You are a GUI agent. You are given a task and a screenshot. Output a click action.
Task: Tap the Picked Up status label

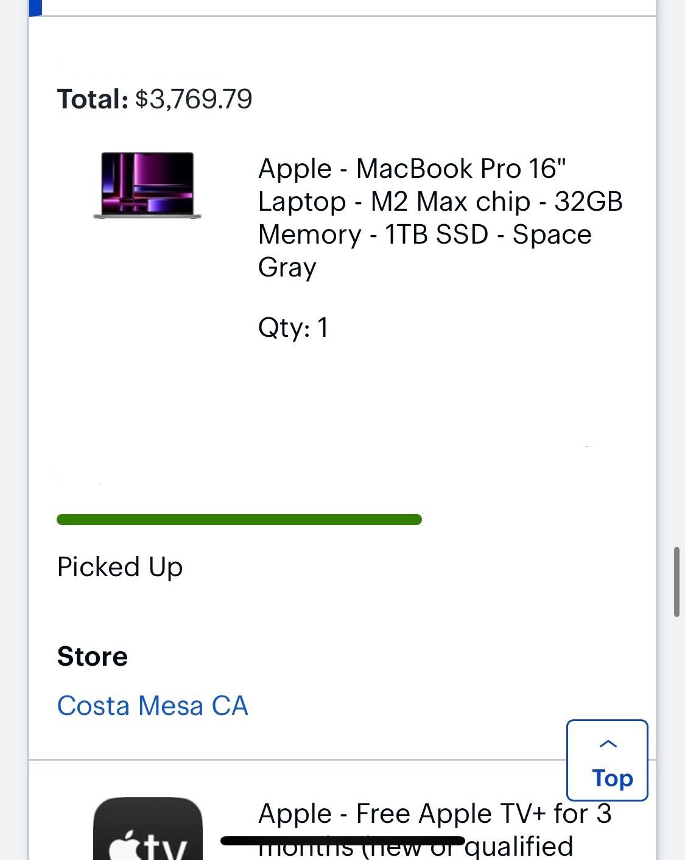click(119, 566)
